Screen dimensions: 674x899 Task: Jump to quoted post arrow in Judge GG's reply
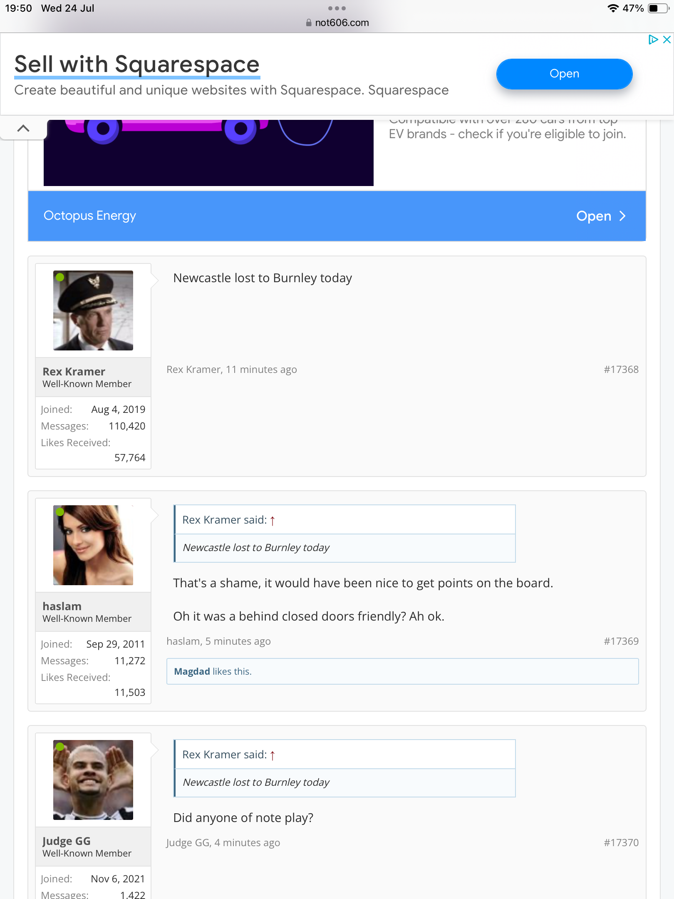click(273, 755)
